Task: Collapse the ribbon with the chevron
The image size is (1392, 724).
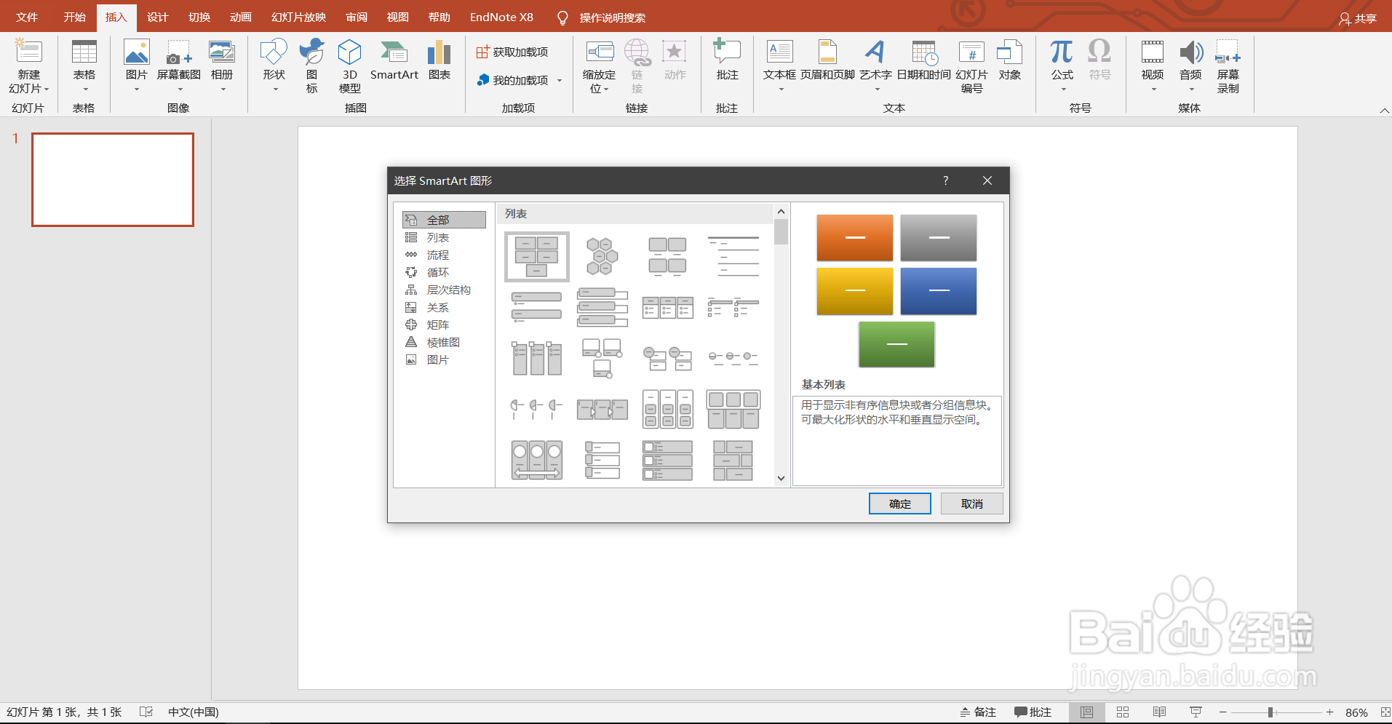Action: pyautogui.click(x=1384, y=111)
